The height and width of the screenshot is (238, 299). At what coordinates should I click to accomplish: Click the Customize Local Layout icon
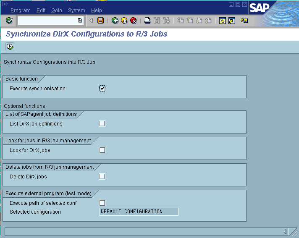coord(244,20)
